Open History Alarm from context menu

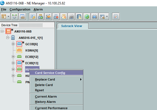57,102
